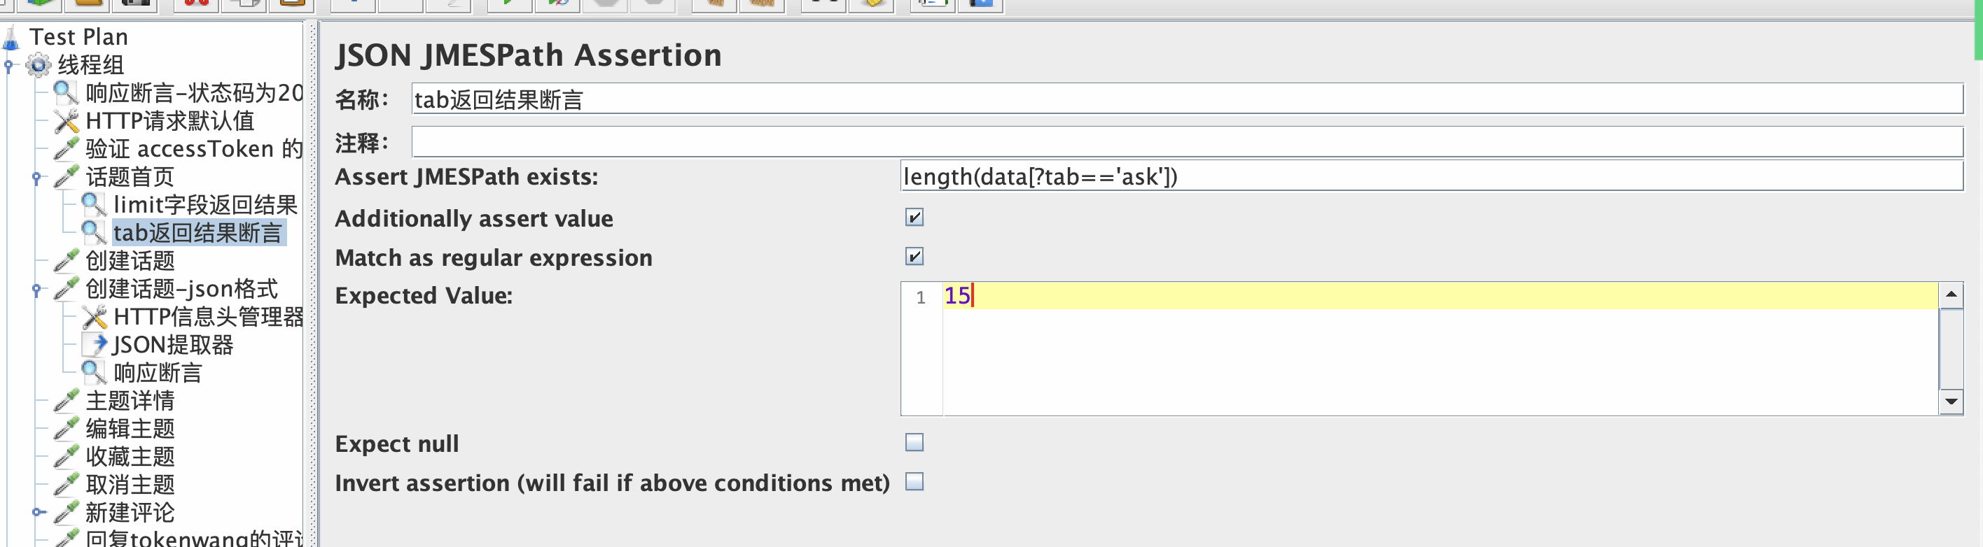Image resolution: width=1983 pixels, height=547 pixels.
Task: Click the Test Plan flask icon
Action: tap(11, 37)
